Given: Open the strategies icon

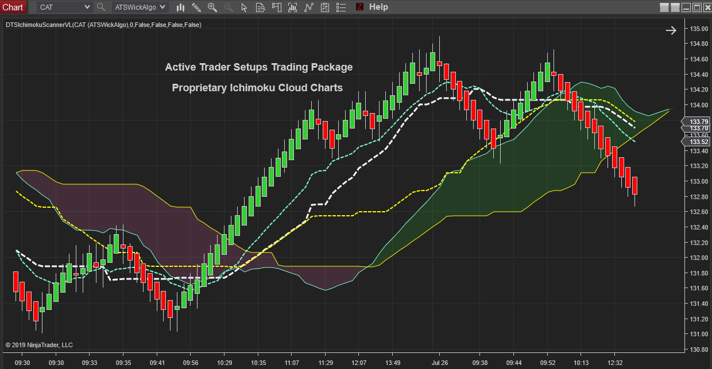Looking at the screenshot, I should point(309,7).
